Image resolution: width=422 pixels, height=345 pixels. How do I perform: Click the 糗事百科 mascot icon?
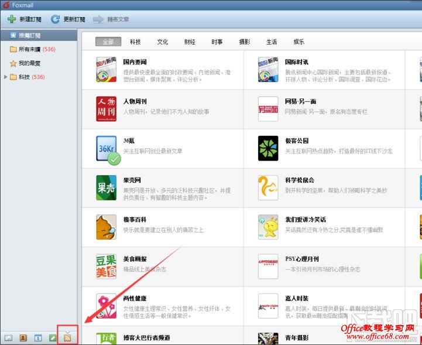pyautogui.click(x=107, y=227)
